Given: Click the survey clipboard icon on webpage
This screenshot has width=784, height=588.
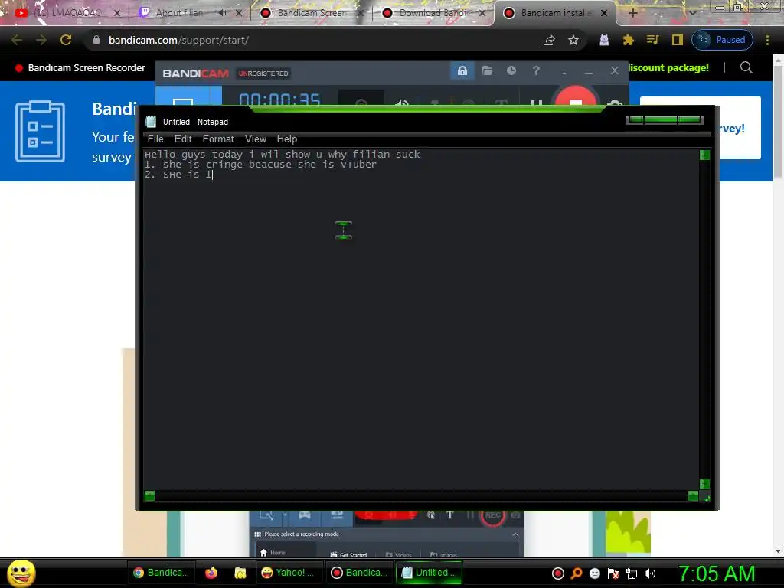Looking at the screenshot, I should pos(40,132).
